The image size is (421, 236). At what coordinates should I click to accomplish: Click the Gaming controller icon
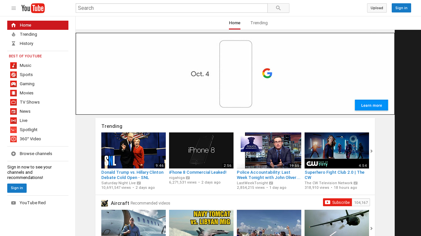[13, 84]
